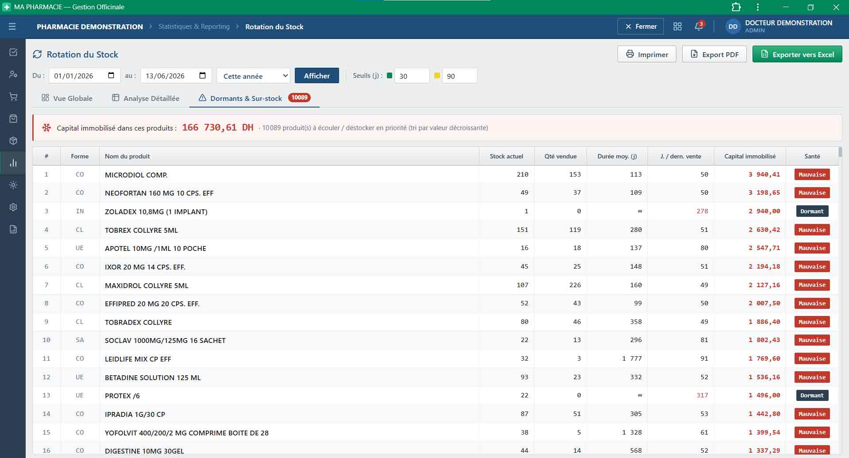The image size is (849, 458).
Task: Open the shopping cart sidebar icon
Action: point(13,96)
